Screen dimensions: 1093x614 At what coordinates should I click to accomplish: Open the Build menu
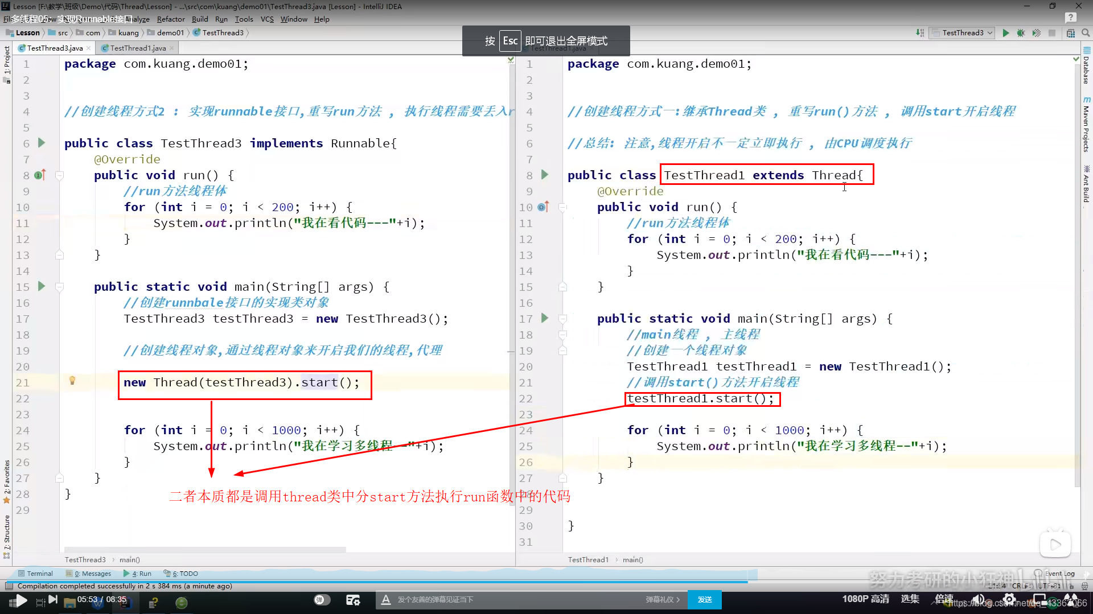pyautogui.click(x=200, y=19)
